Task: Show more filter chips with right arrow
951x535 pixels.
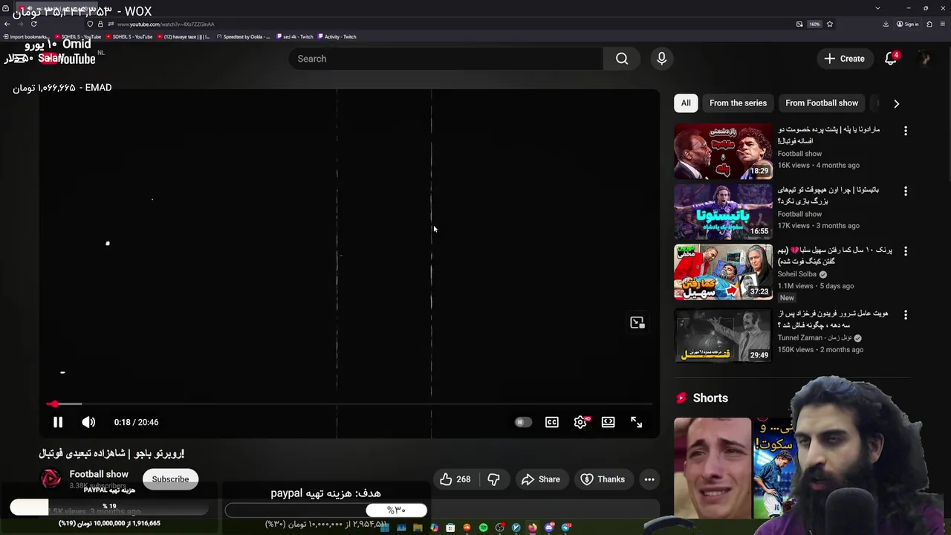Action: (x=896, y=103)
